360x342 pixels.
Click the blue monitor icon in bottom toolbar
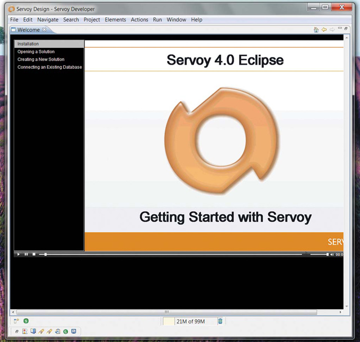(74, 331)
